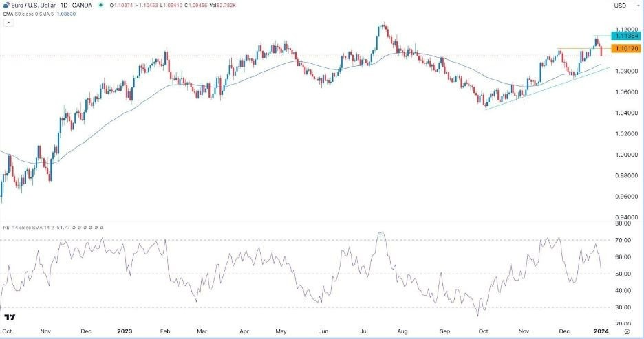The image size is (644, 339).
Task: Click the Mar label on time axis
Action: pos(202,331)
